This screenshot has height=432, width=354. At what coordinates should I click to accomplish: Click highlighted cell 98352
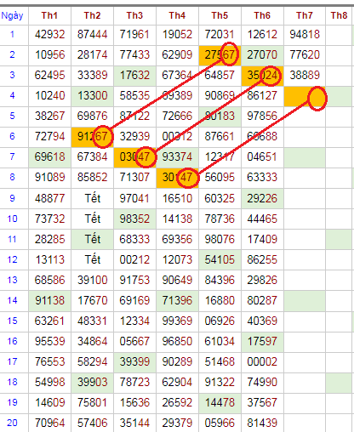click(x=134, y=219)
